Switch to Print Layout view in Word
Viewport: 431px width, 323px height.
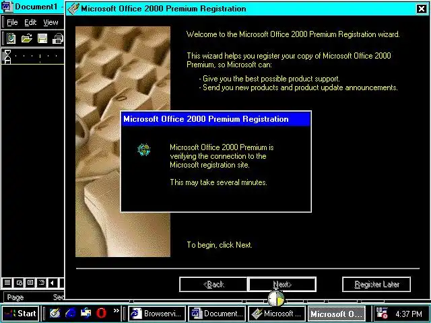click(x=30, y=283)
